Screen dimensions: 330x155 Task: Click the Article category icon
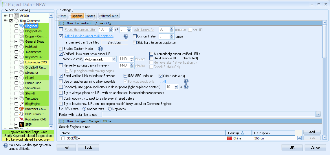tap(16, 16)
